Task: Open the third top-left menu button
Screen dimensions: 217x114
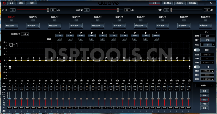Action: tap(32, 3)
